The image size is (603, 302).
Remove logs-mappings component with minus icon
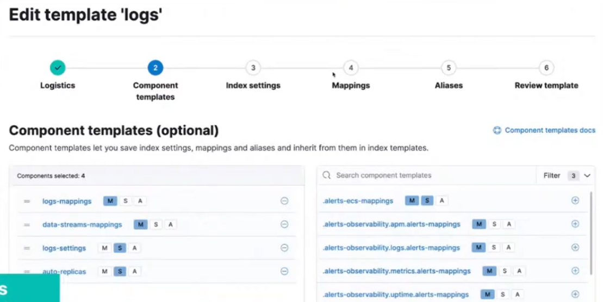click(x=284, y=201)
